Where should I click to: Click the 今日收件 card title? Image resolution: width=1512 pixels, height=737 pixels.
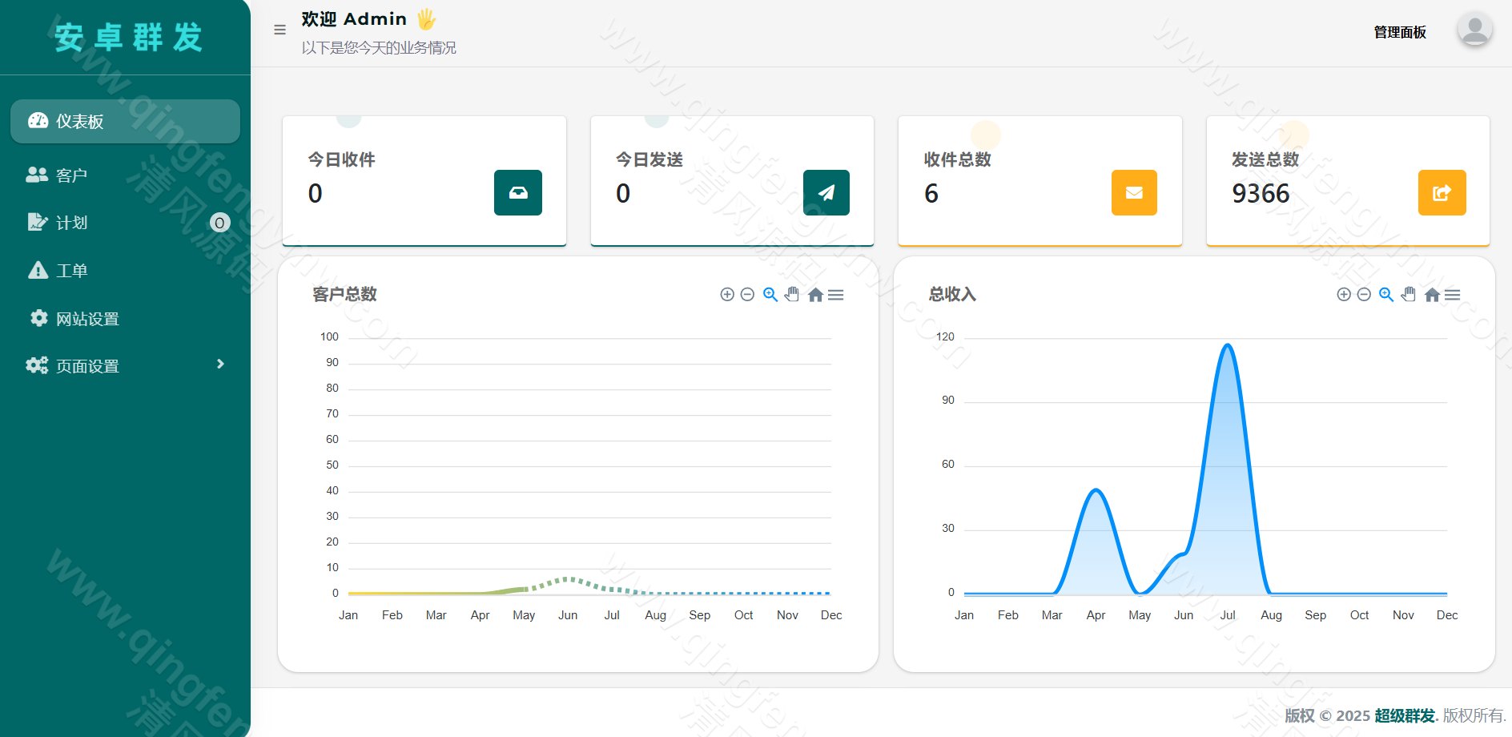[x=342, y=159]
